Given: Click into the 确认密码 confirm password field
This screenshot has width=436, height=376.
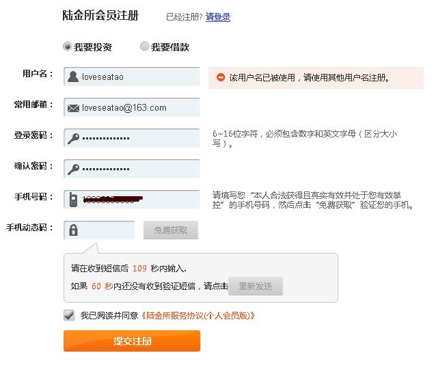Looking at the screenshot, I should 132,169.
